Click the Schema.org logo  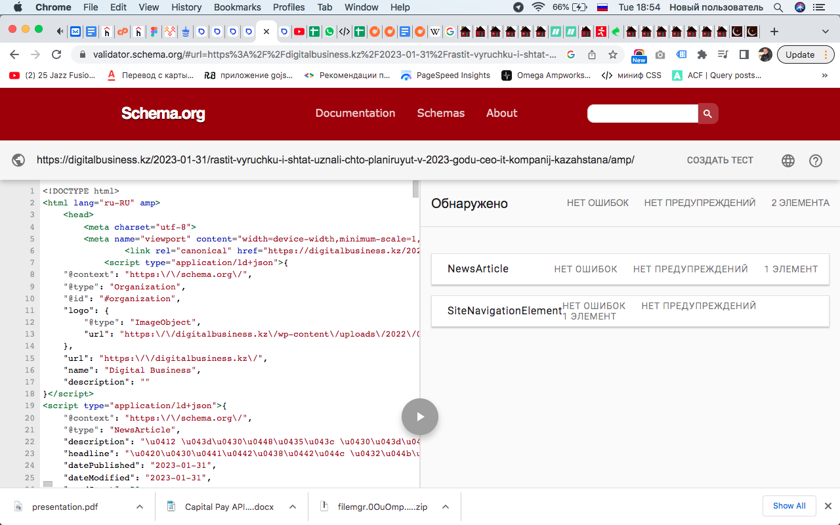(163, 114)
